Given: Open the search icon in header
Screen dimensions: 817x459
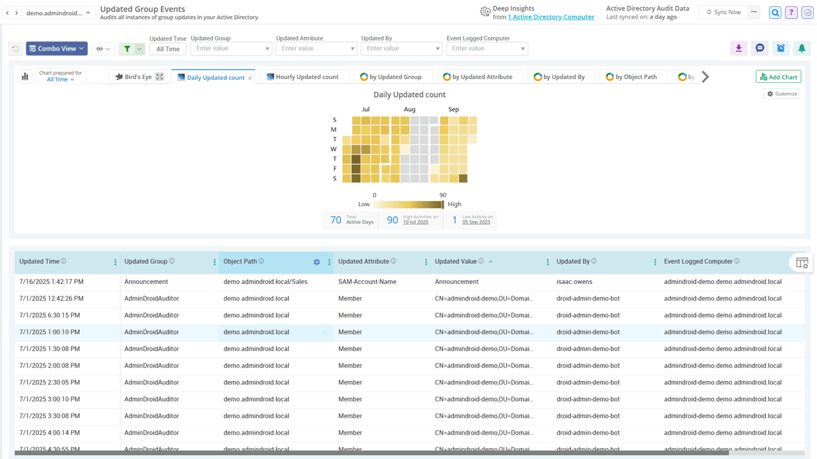Looking at the screenshot, I should click(x=775, y=13).
